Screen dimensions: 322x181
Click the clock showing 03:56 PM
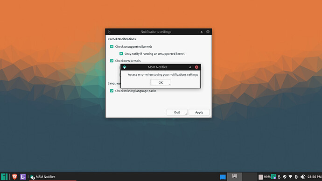(x=315, y=177)
